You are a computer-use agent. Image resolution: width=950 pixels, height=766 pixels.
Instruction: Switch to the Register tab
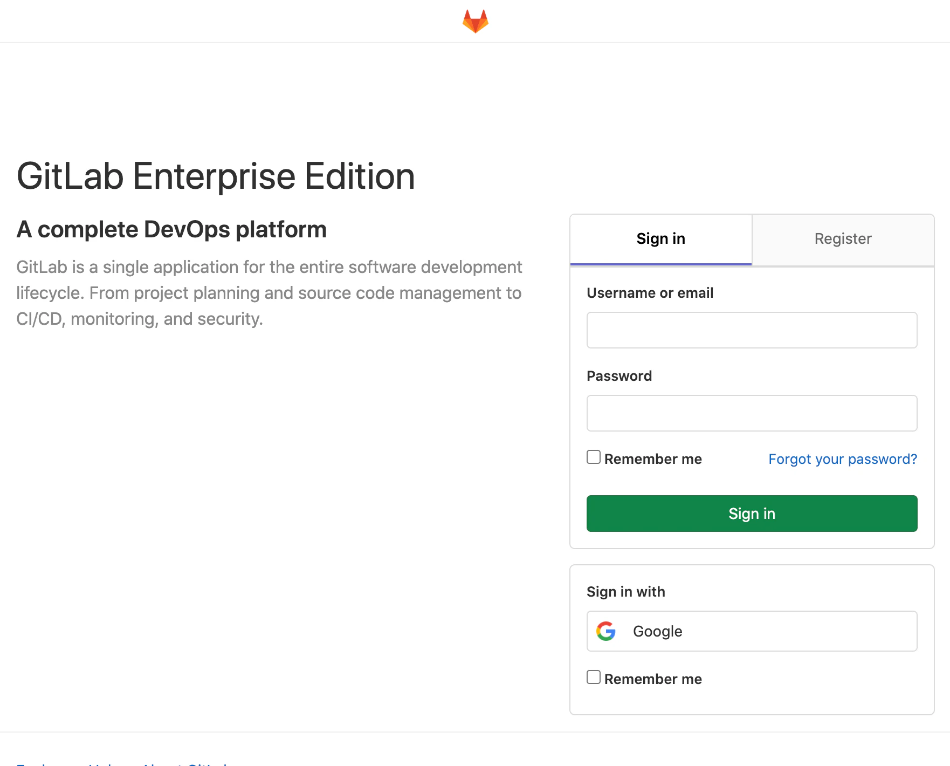(x=843, y=239)
